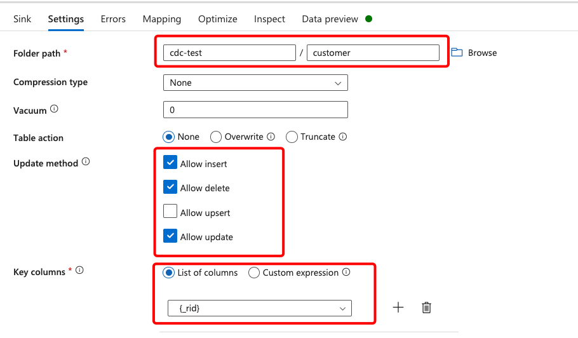Click the Vacuum value input field

point(255,110)
